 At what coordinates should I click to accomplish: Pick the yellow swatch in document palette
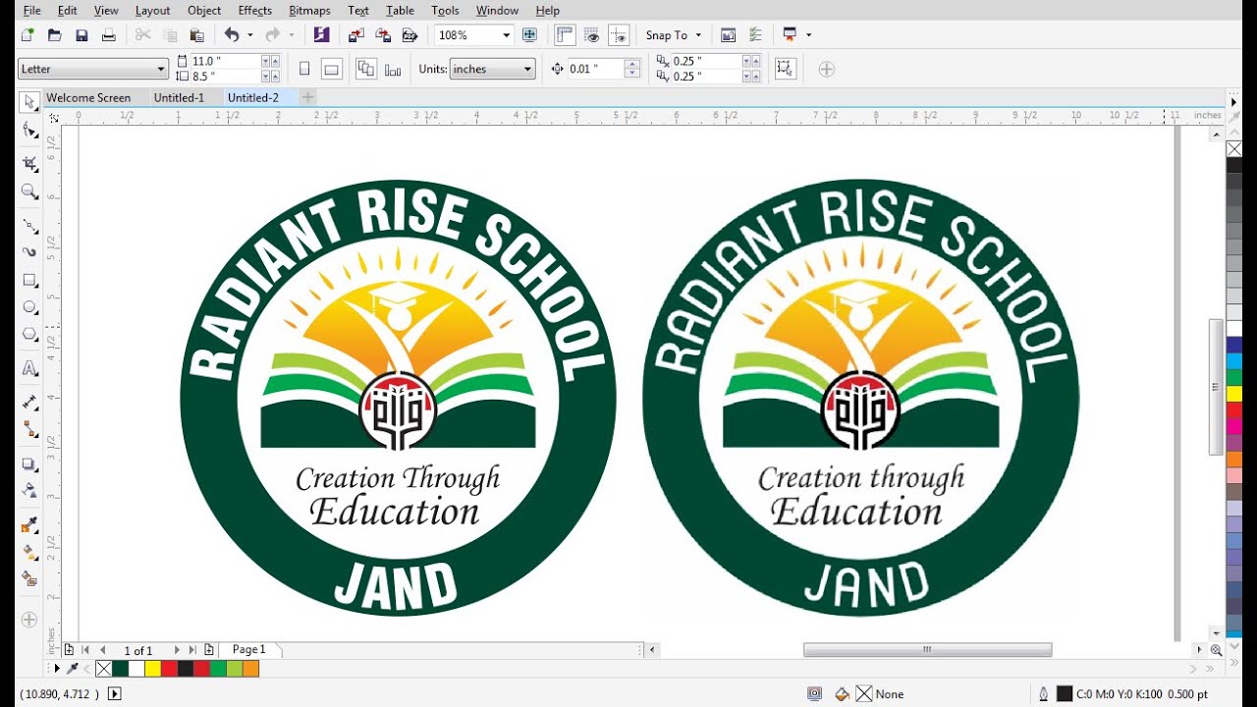[x=152, y=669]
